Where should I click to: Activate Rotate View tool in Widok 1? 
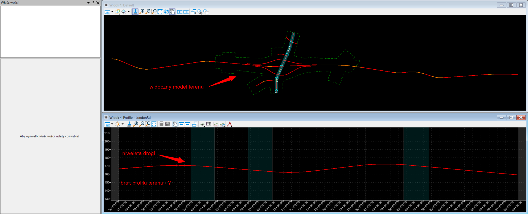(x=166, y=12)
